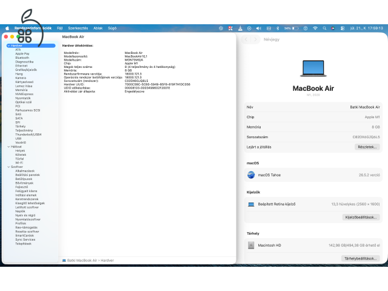Viewport: 388px width, 291px height.
Task: Open the Bluetooth menu bar icon
Action: coord(278,28)
